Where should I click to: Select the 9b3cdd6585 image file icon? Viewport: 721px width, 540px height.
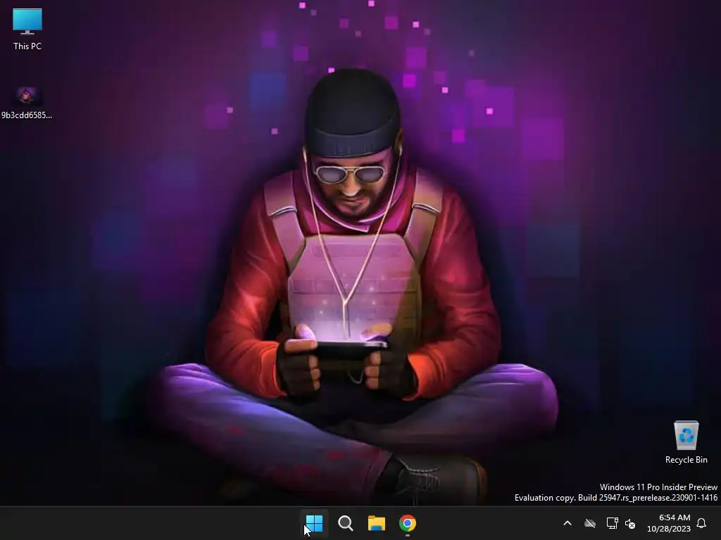(27, 104)
